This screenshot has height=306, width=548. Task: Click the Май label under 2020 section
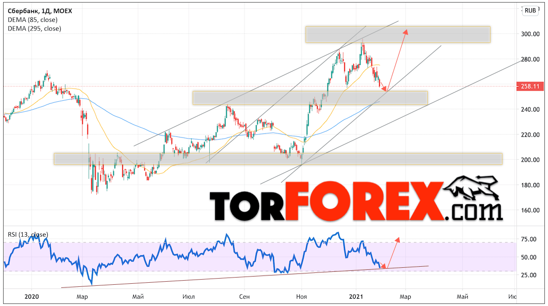(x=138, y=297)
